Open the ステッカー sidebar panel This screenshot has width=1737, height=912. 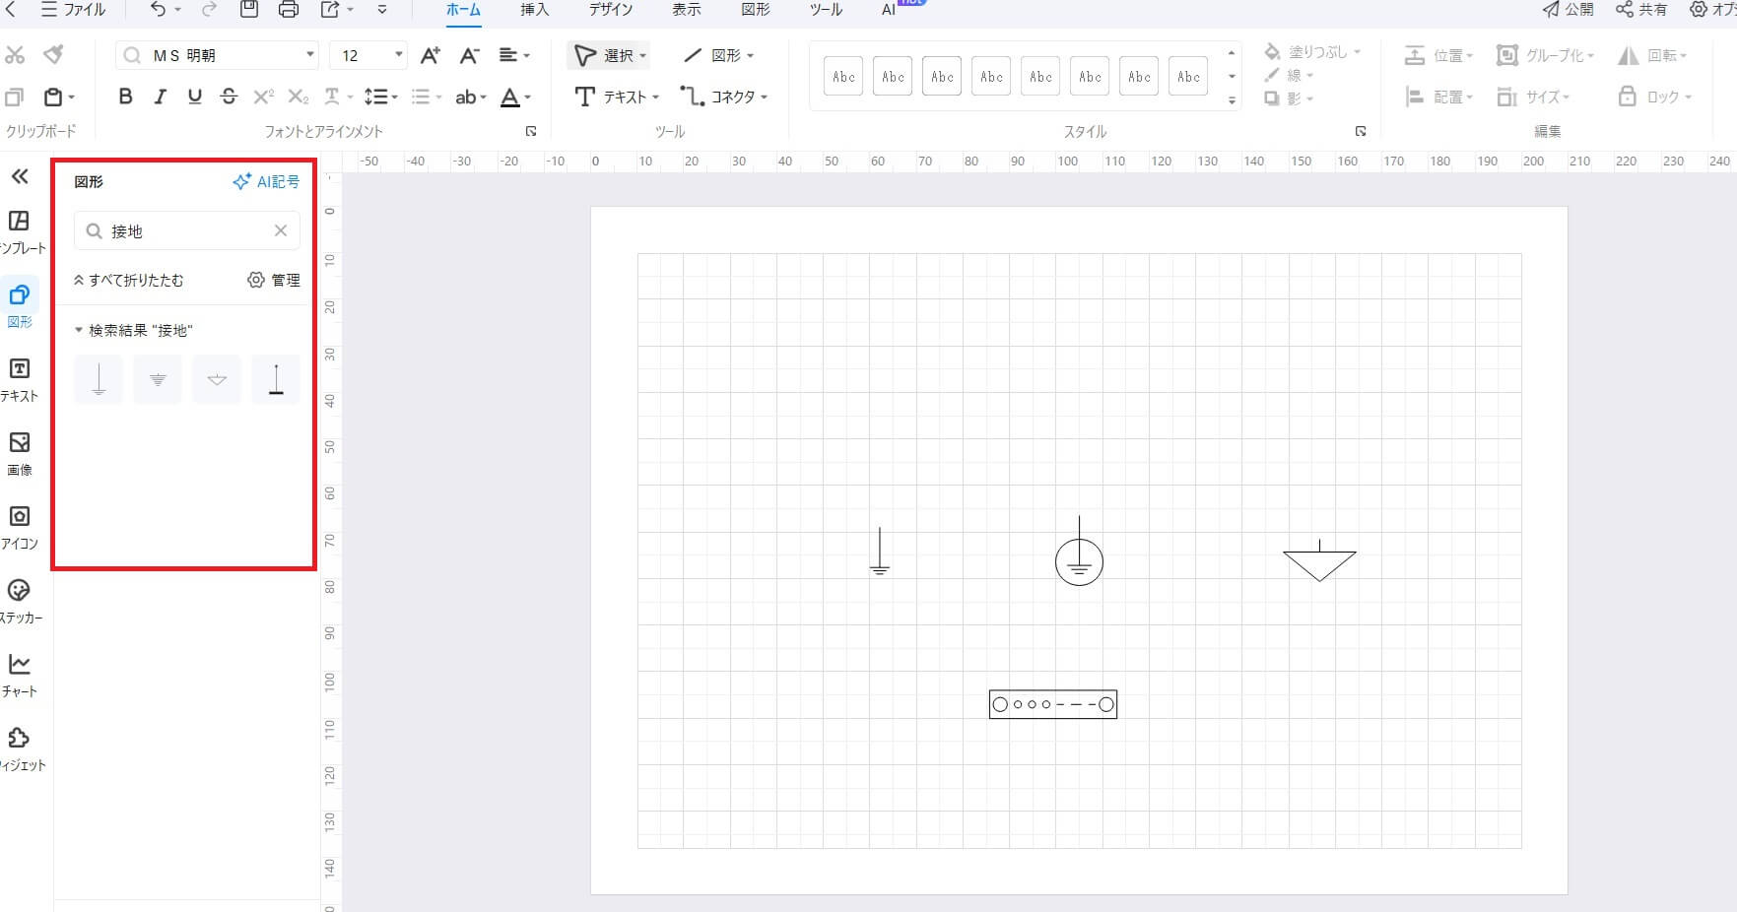pos(20,602)
